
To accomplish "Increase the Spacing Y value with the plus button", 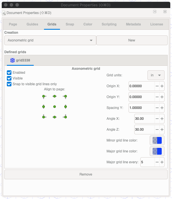I will (x=162, y=108).
